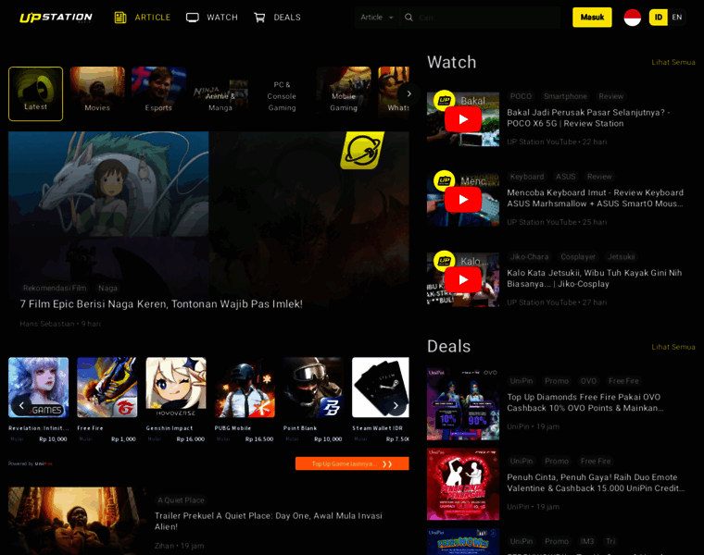Select the Movies category tab
704x555 pixels.
[x=97, y=93]
